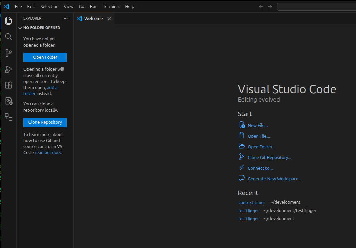Open recent context-timer project
Image resolution: width=356 pixels, height=248 pixels.
[x=252, y=203]
